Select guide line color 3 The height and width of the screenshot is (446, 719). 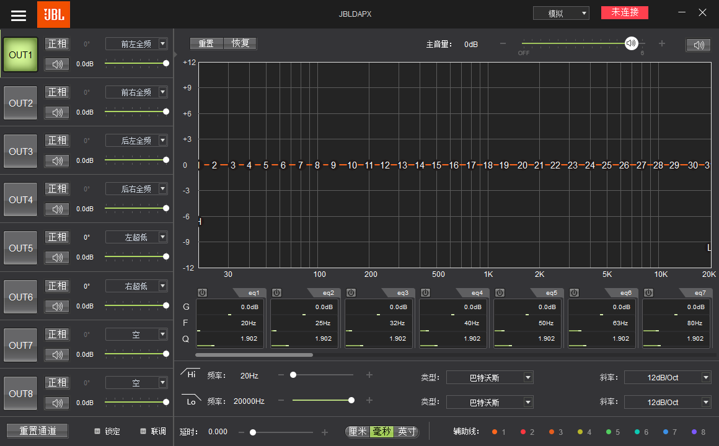tap(552, 432)
